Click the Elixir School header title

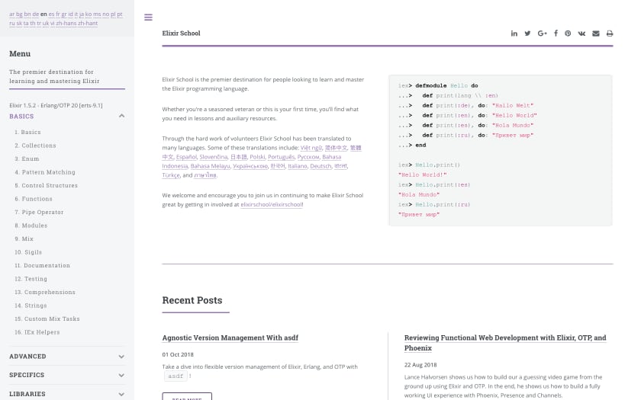181,34
